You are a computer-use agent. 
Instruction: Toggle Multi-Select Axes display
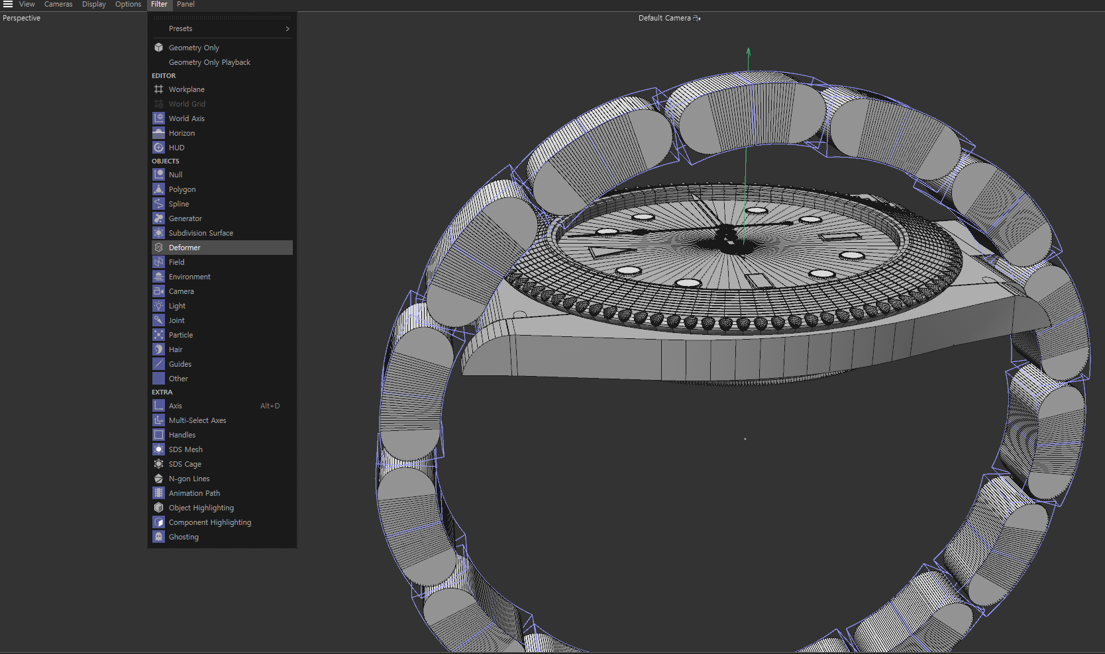pos(222,420)
